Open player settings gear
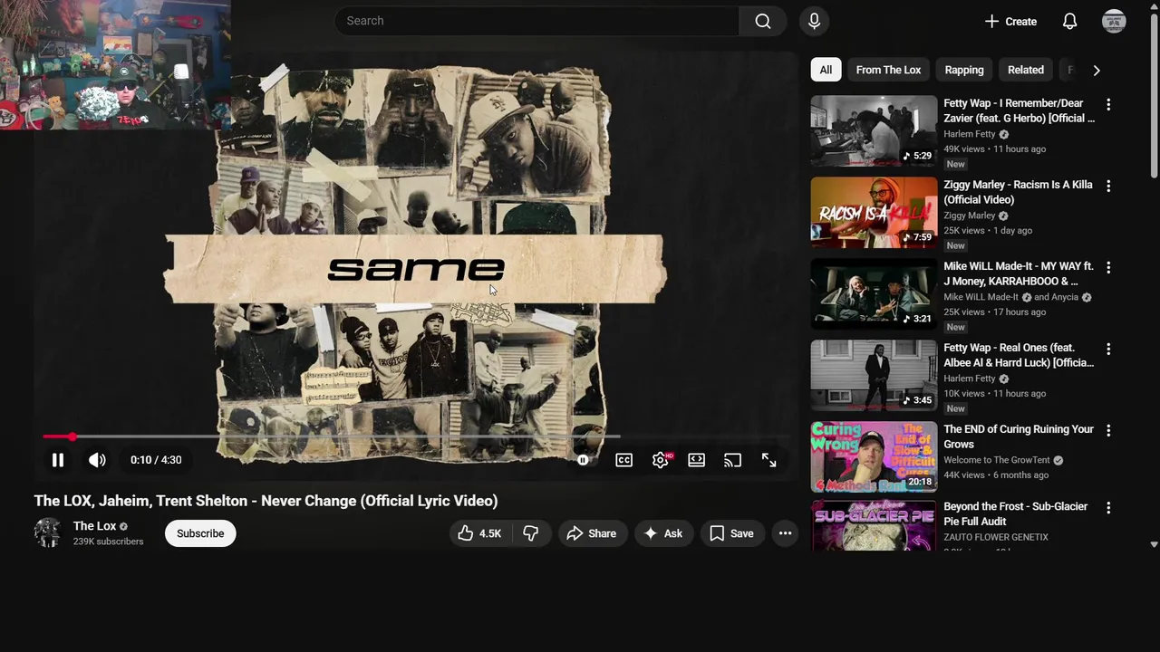The width and height of the screenshot is (1160, 652). coord(661,460)
